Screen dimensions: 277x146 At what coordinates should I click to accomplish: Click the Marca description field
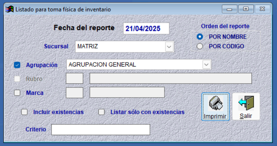pyautogui.click(x=127, y=92)
